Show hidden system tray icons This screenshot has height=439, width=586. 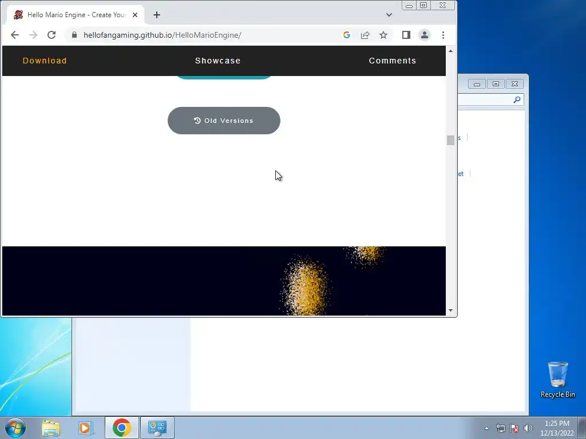point(486,428)
